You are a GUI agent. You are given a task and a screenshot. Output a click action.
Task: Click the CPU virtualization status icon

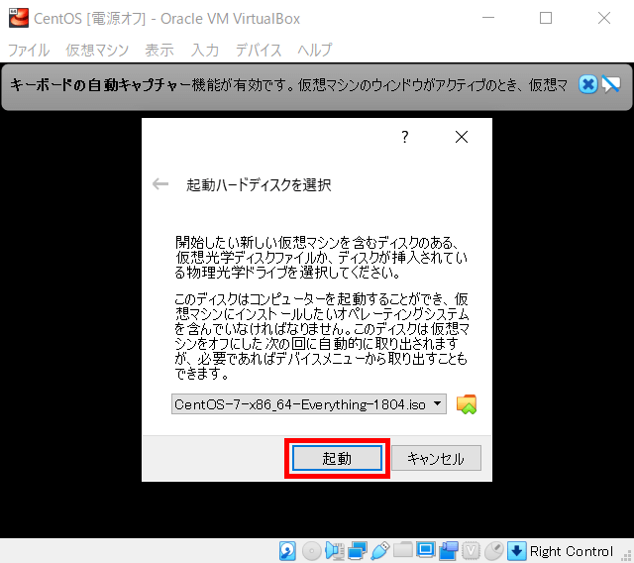(471, 551)
